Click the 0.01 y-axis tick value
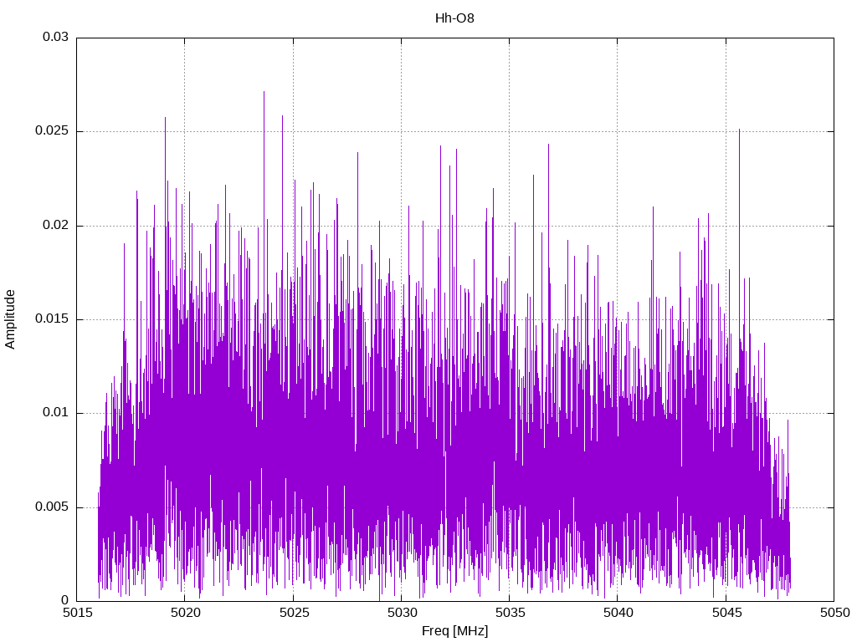This screenshot has width=857, height=642. (56, 413)
